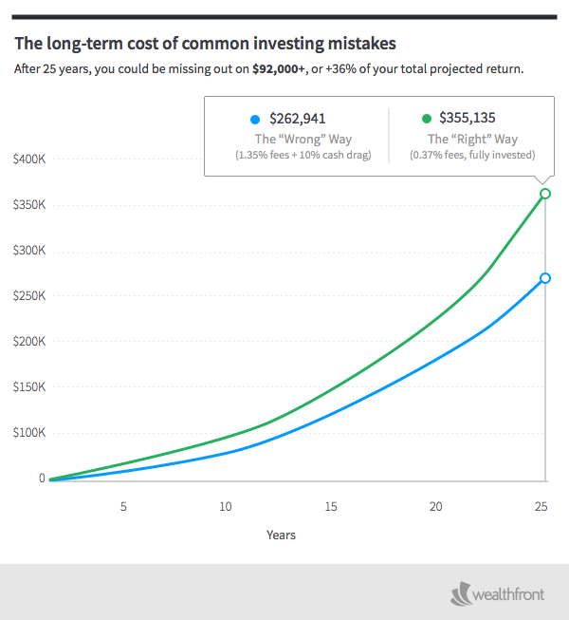Click year 20 on the x-axis
The height and width of the screenshot is (620, 569).
click(x=436, y=506)
